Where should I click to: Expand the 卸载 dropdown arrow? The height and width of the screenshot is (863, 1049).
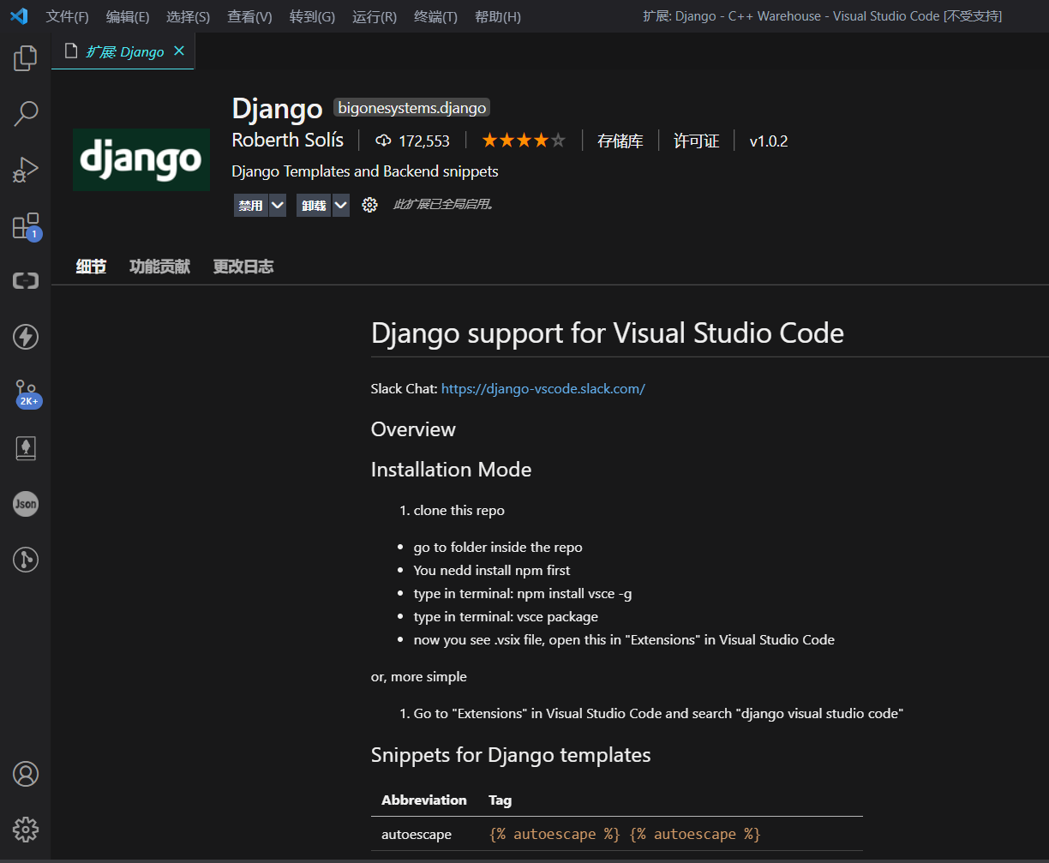340,206
